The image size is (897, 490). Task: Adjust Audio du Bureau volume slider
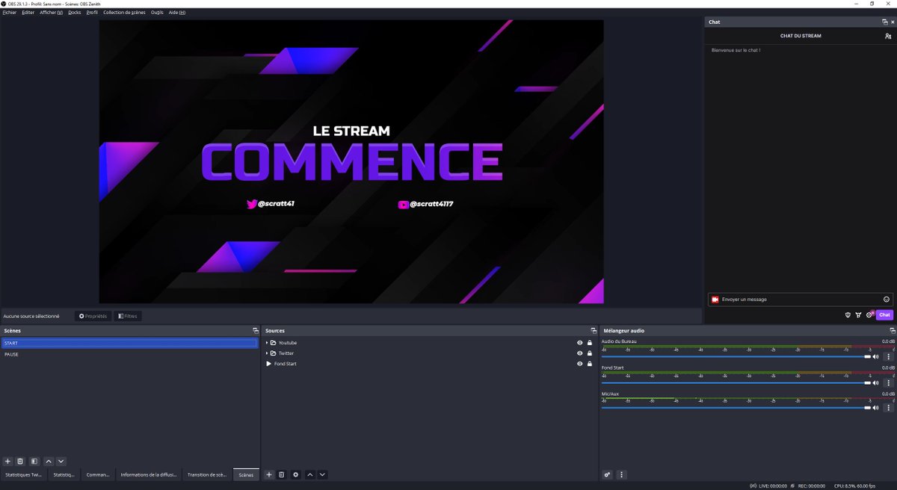(736, 357)
